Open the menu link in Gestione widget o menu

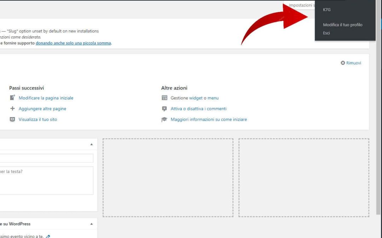[213, 98]
